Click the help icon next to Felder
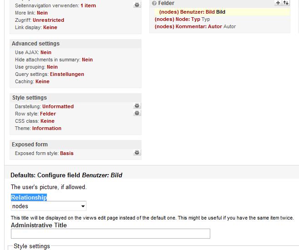The width and height of the screenshot is (299, 250). tap(154, 4)
